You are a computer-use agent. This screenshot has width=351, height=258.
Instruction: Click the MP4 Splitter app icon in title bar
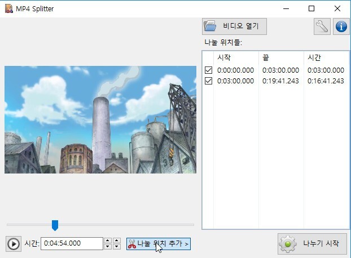[9, 8]
